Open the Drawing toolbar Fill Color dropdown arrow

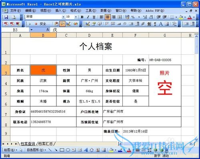tap(116, 150)
